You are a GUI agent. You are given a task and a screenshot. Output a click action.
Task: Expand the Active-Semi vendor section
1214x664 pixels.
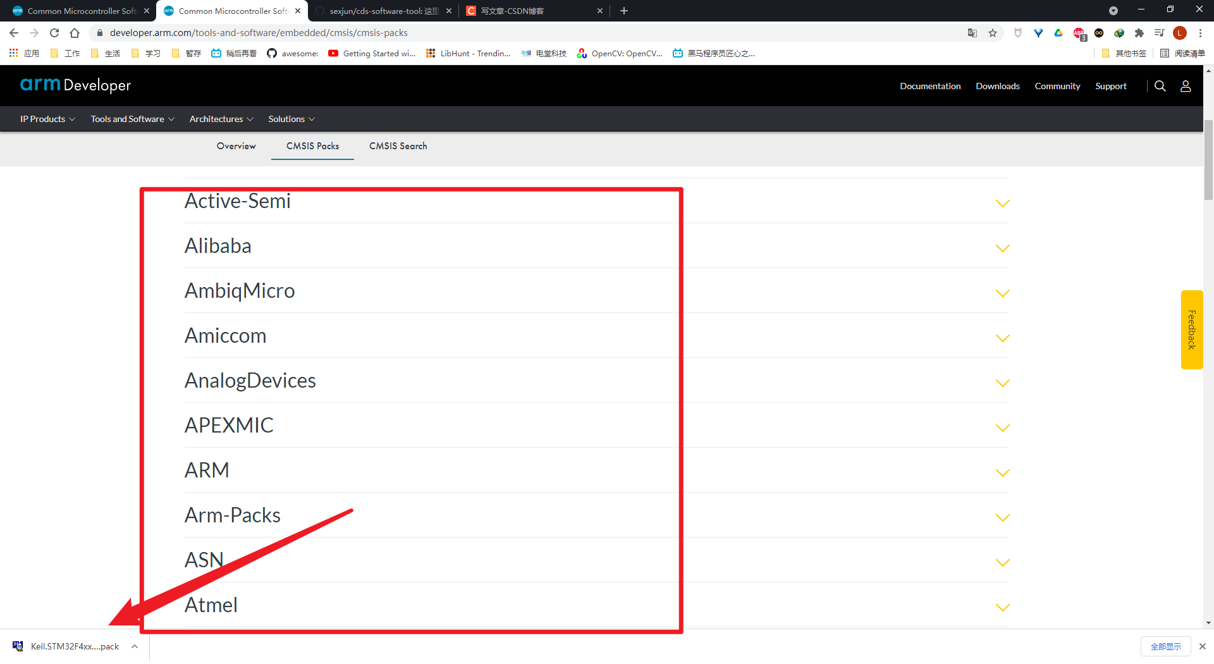(x=1002, y=204)
